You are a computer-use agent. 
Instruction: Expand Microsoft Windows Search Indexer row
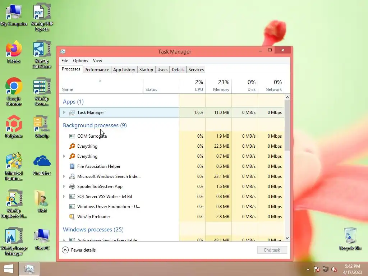click(x=64, y=176)
